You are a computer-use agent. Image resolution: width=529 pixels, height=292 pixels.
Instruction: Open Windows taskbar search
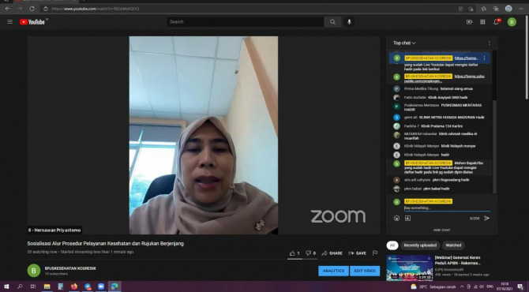20,286
